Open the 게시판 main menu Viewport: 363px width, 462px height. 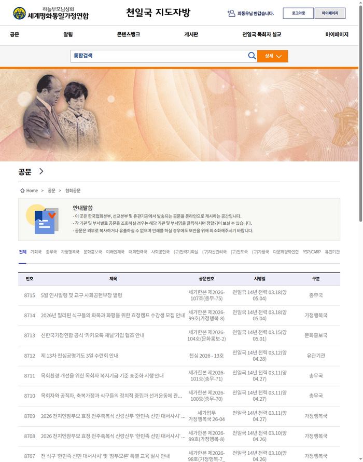coord(191,34)
